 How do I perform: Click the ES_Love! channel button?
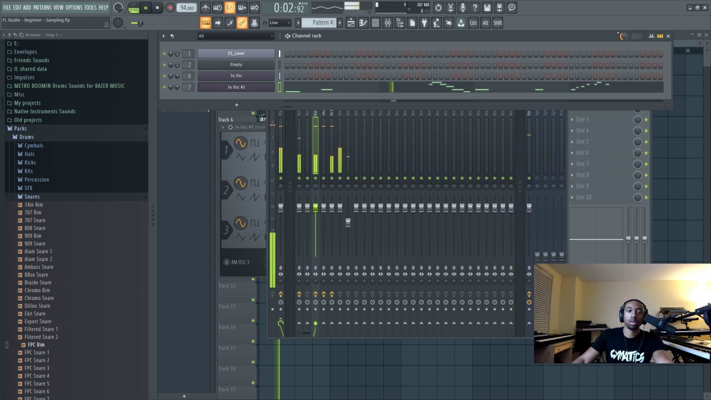[x=236, y=53]
